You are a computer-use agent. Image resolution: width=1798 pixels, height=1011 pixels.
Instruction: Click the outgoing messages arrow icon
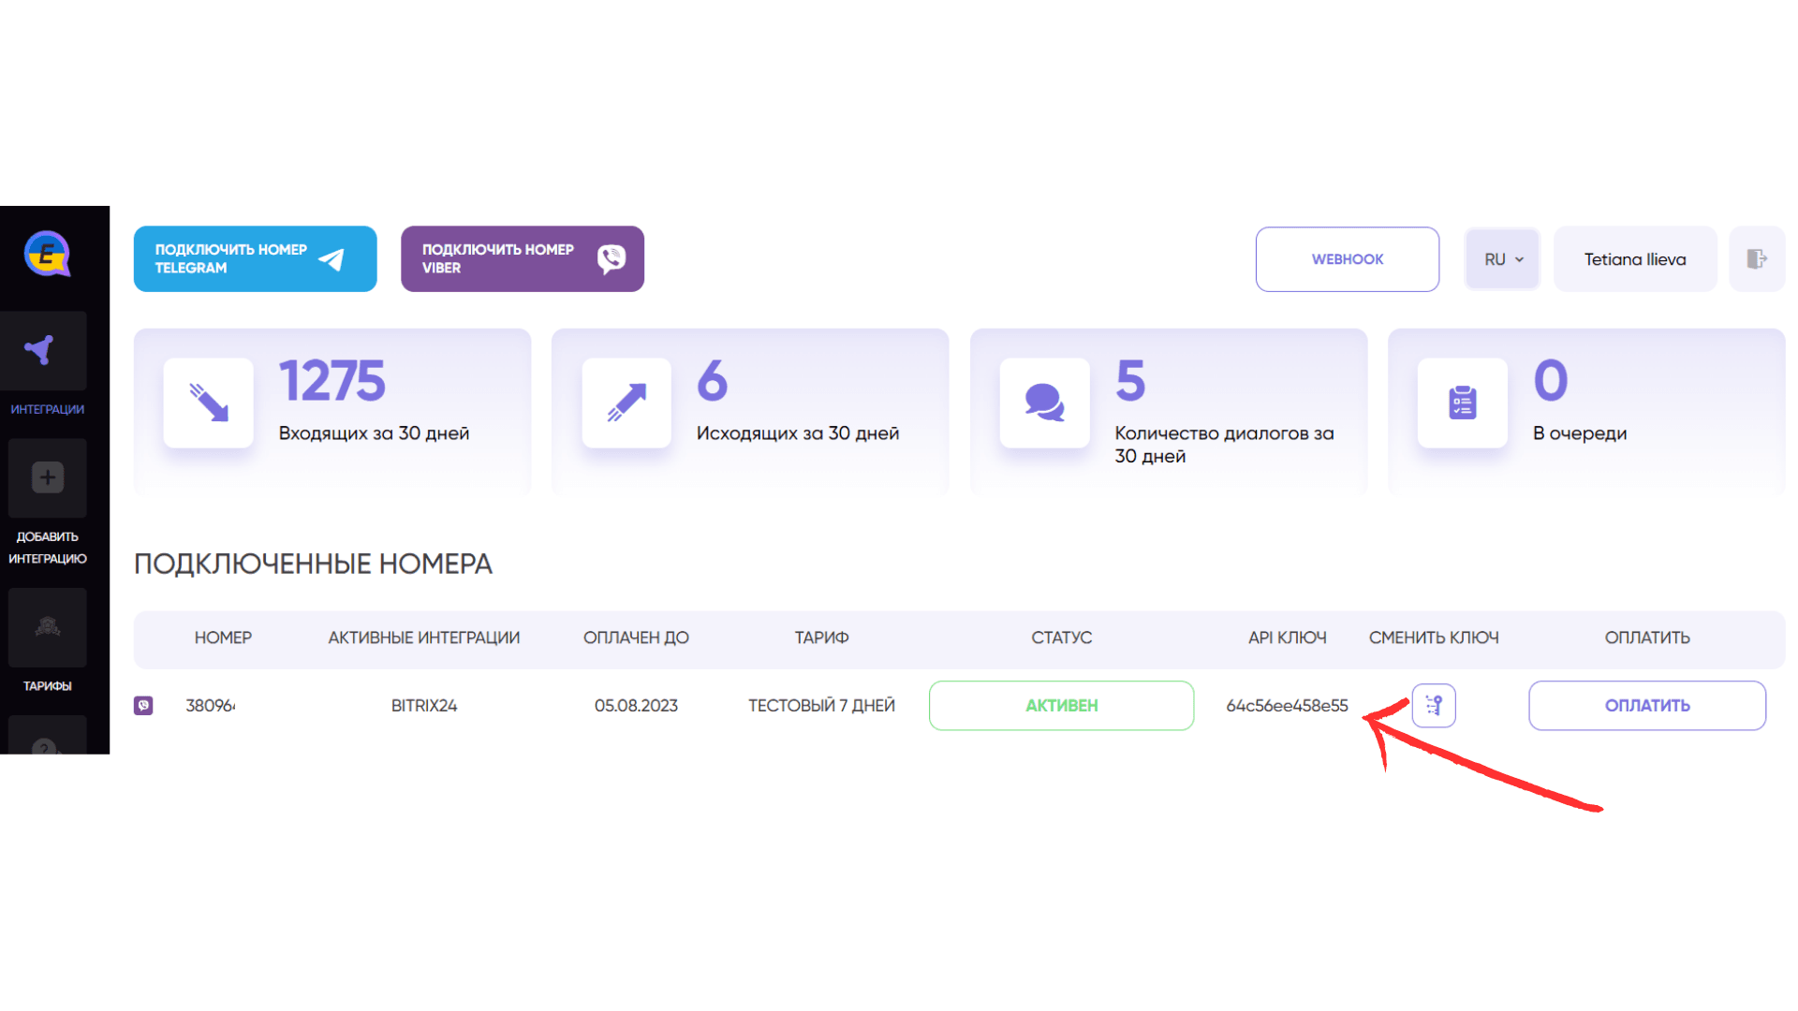coord(626,403)
